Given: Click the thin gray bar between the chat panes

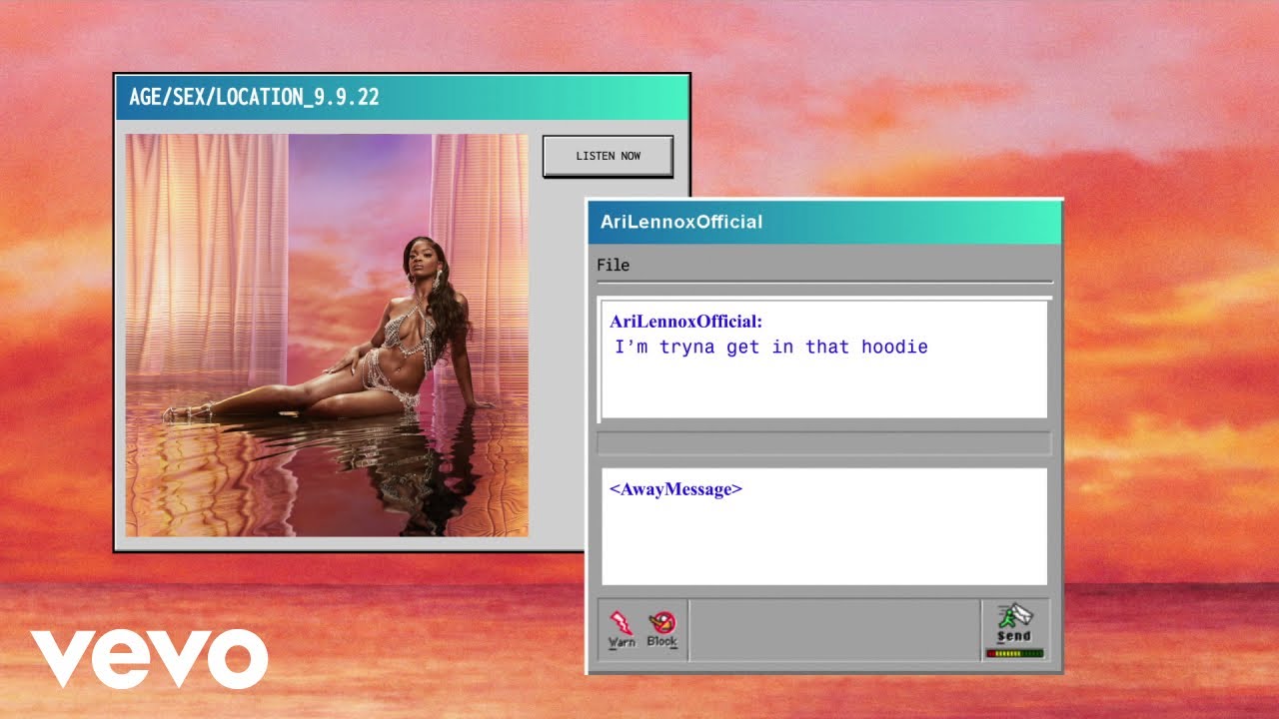Looking at the screenshot, I should 824,443.
